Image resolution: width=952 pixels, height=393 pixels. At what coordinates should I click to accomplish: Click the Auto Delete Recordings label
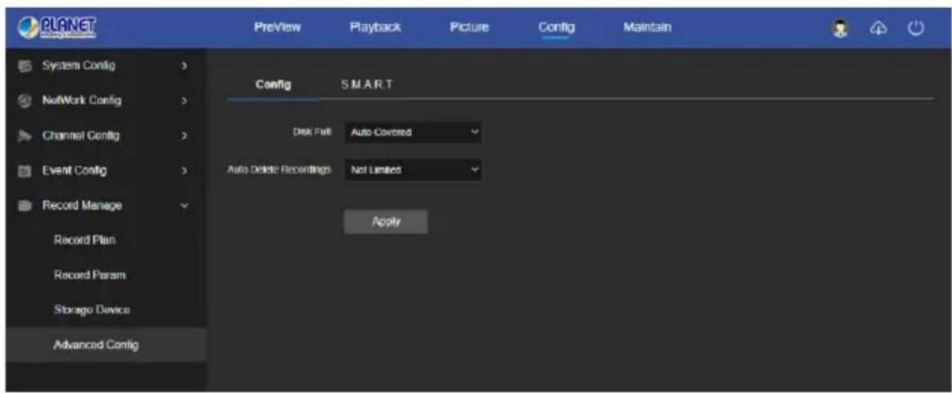coord(278,170)
